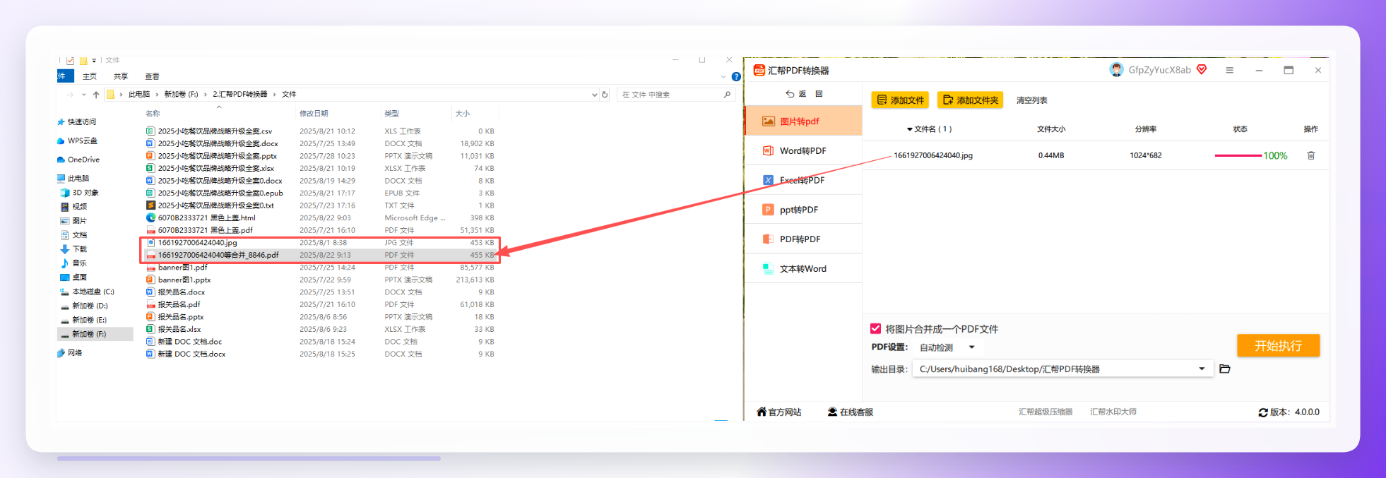Switch to Excel转PDF conversion mode

tap(804, 180)
